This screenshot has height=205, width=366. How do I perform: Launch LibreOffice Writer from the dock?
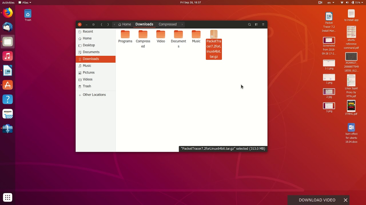8,71
